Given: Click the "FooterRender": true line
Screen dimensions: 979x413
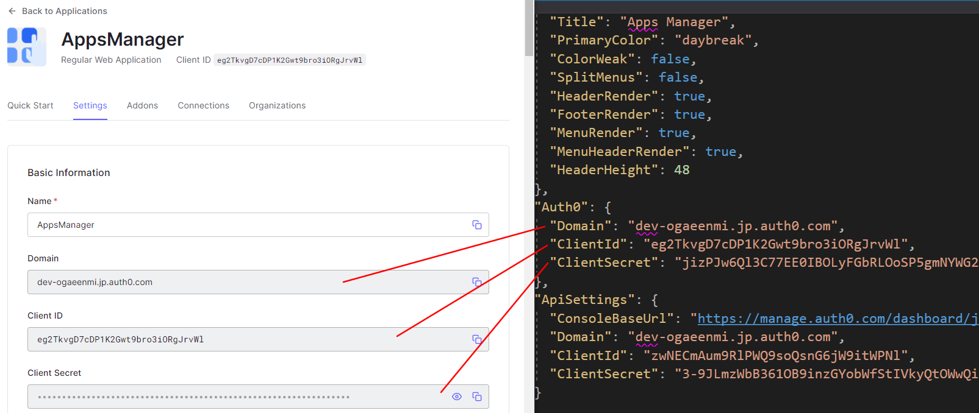Looking at the screenshot, I should (x=631, y=115).
